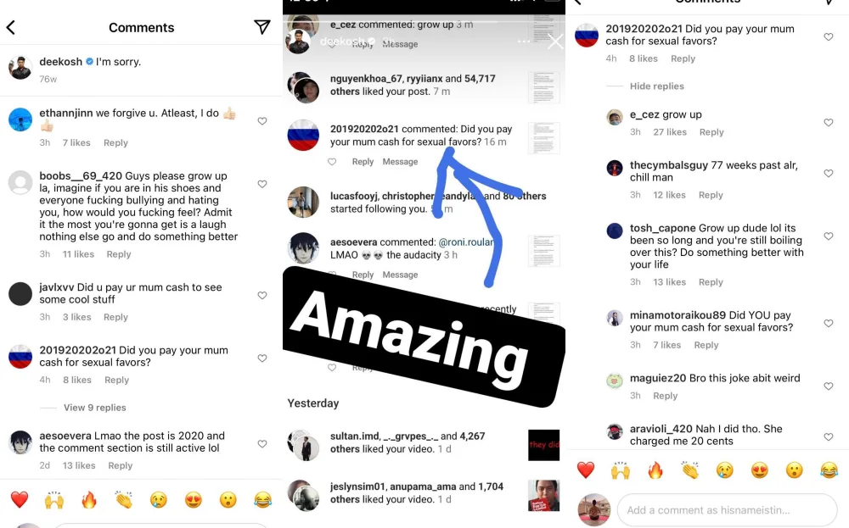Collapse thread with Hide replies
The height and width of the screenshot is (528, 849).
coord(657,86)
